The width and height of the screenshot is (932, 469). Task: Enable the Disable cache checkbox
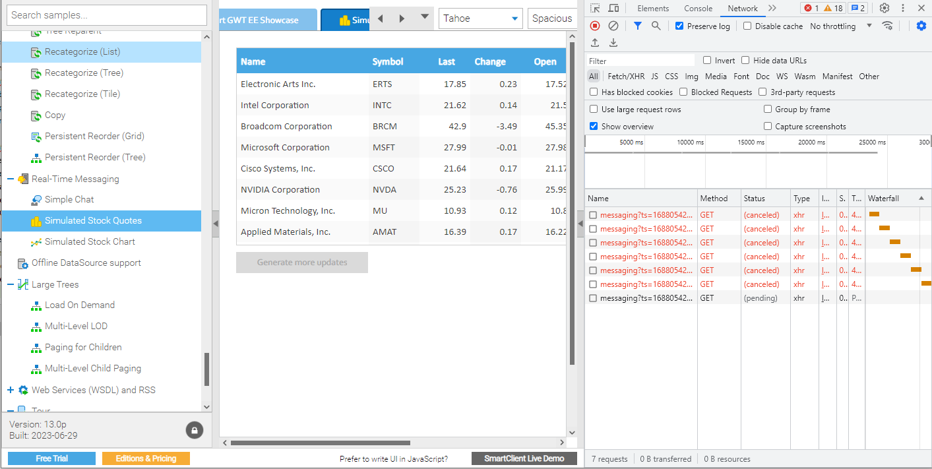[x=747, y=26]
